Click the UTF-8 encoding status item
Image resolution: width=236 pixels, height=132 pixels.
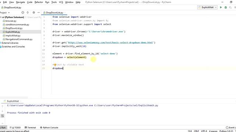click(204, 131)
